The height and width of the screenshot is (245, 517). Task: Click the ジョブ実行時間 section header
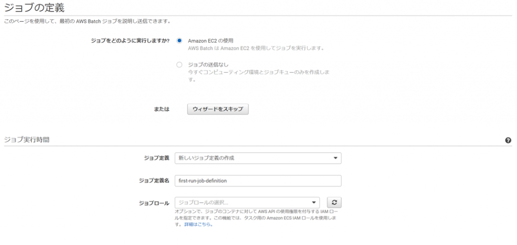pyautogui.click(x=26, y=140)
